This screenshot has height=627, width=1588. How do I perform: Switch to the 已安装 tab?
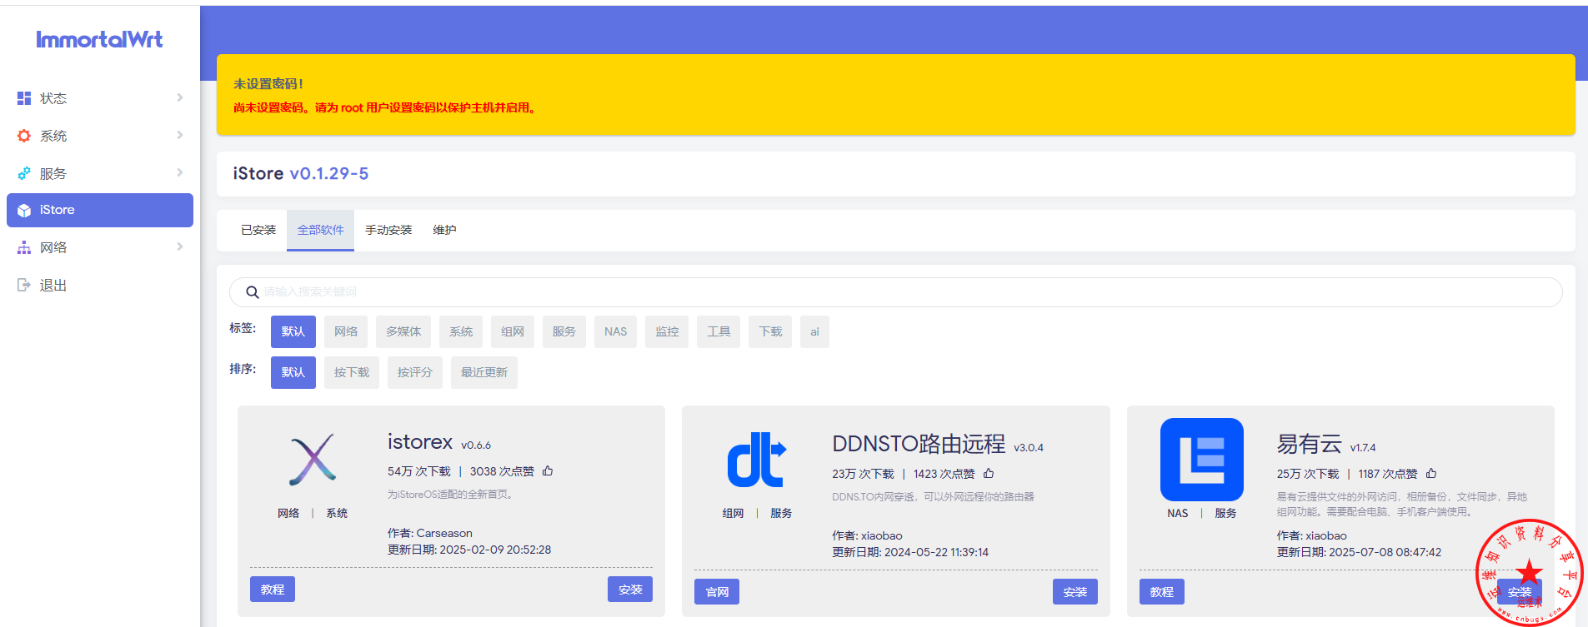258,230
